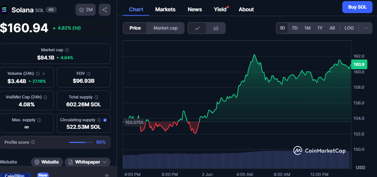Click the 160.9 current price tag
This screenshot has height=177, width=377.
tap(359, 64)
